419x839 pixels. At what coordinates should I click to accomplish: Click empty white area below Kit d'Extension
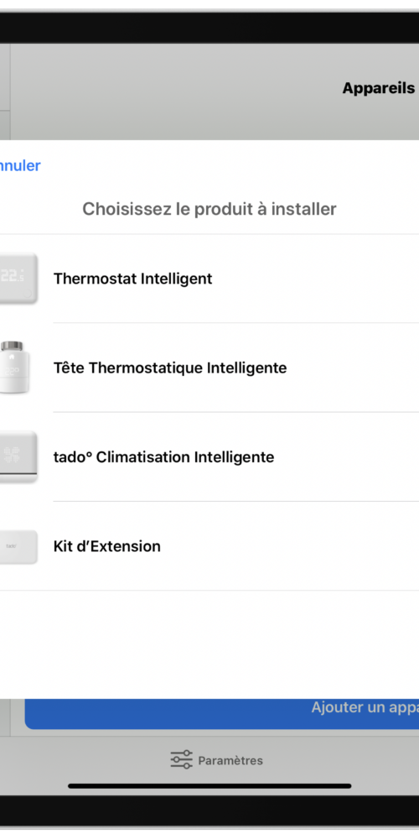pos(209,644)
